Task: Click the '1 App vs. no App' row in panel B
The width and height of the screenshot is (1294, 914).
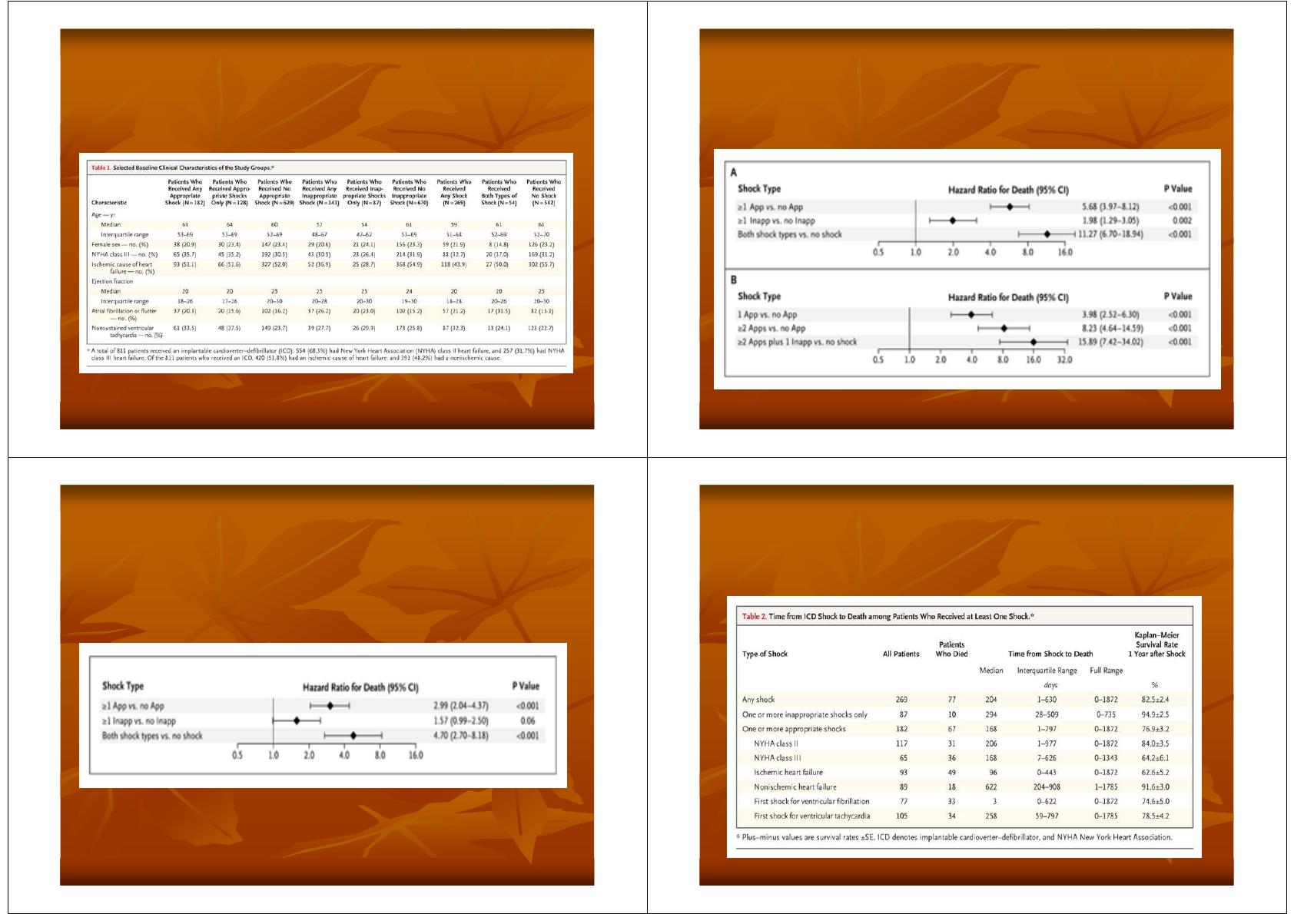Action: tap(966, 314)
